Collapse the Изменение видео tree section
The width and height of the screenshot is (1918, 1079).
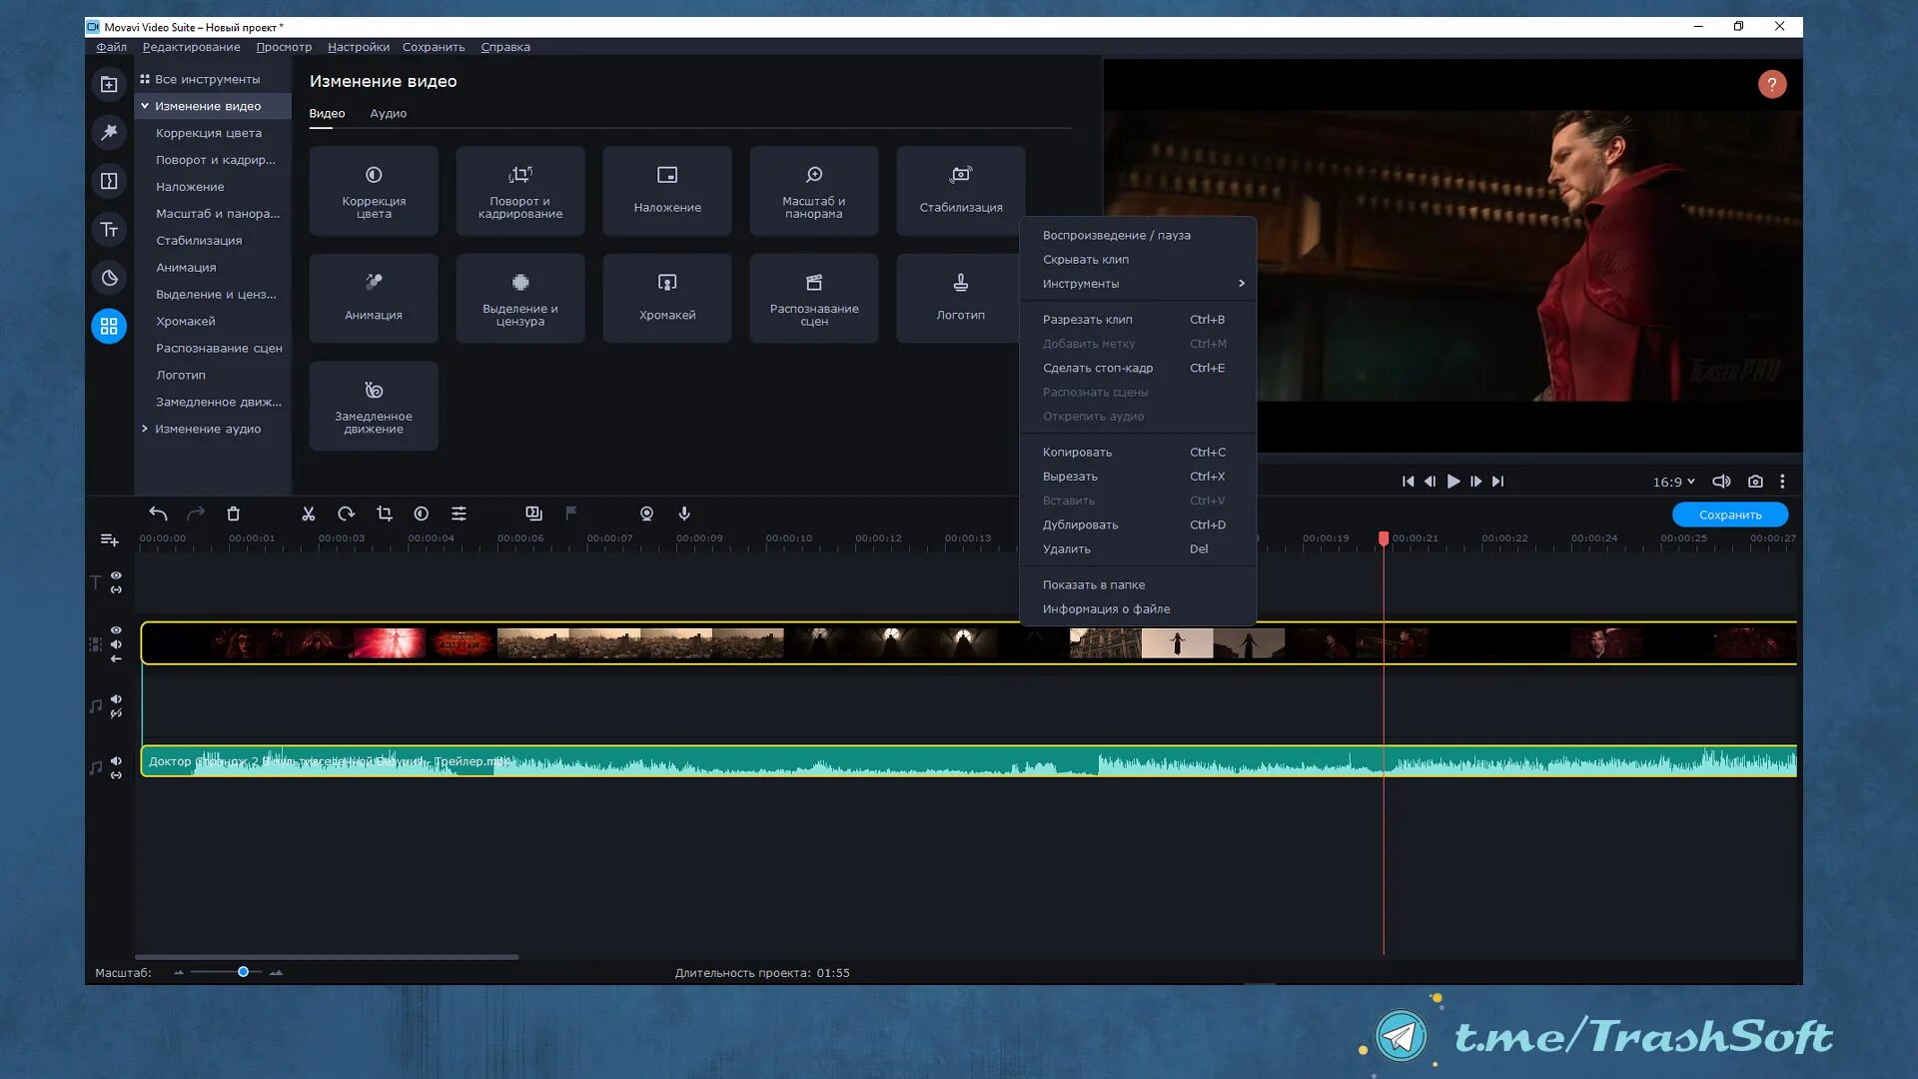point(145,106)
